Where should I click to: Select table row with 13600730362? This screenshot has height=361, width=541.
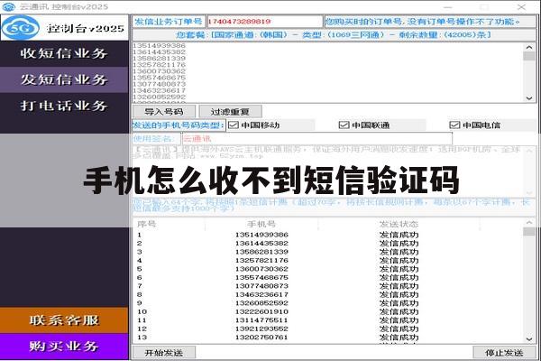click(328, 269)
